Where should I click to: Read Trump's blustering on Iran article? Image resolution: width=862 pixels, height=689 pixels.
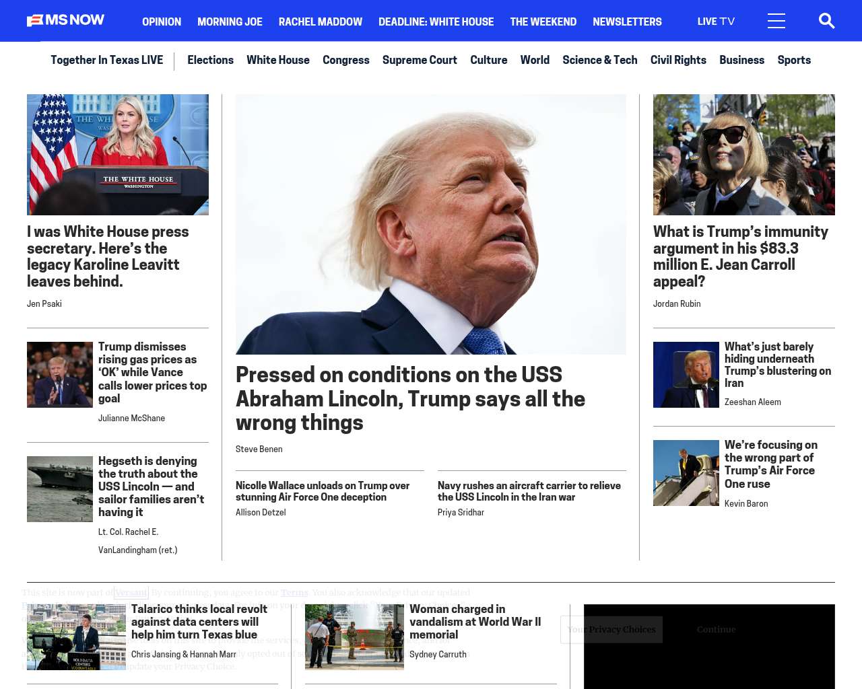coord(778,365)
